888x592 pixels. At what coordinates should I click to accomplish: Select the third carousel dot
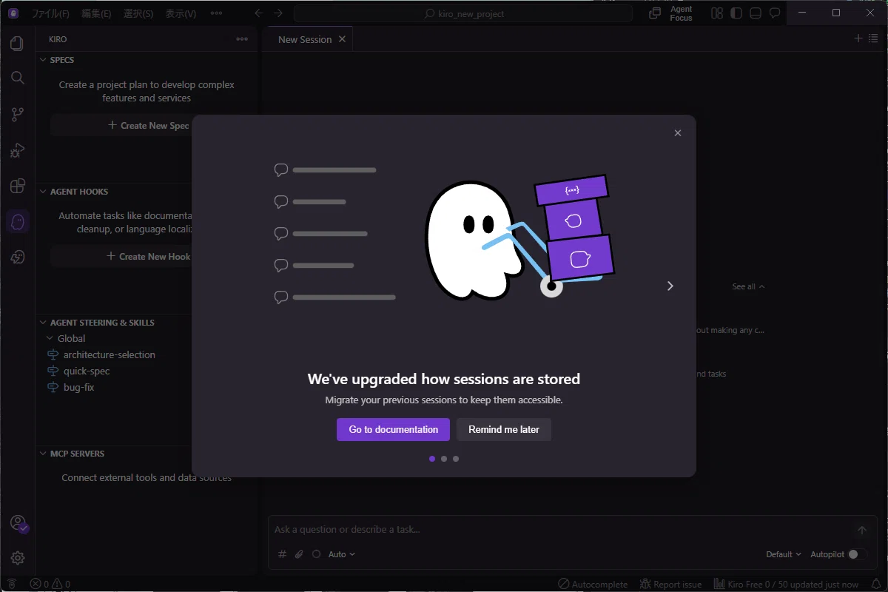coord(456,459)
